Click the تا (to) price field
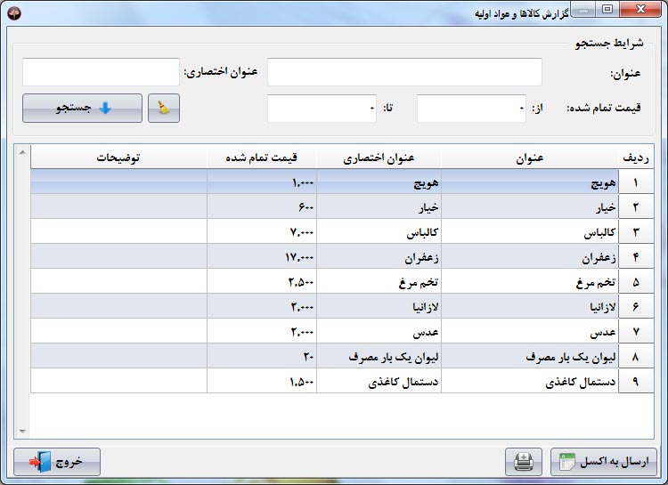The height and width of the screenshot is (485, 668). click(322, 109)
